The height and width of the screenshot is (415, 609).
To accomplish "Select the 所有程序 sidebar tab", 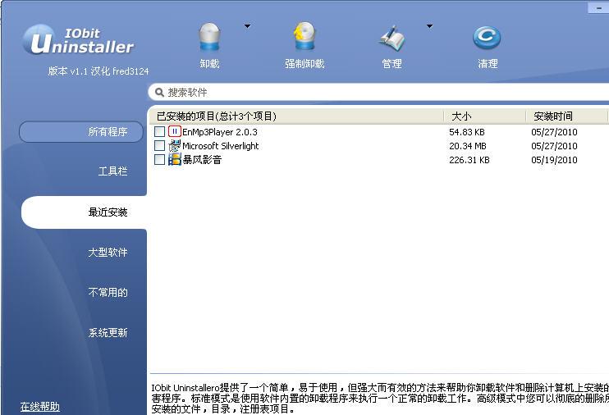I will tap(81, 131).
